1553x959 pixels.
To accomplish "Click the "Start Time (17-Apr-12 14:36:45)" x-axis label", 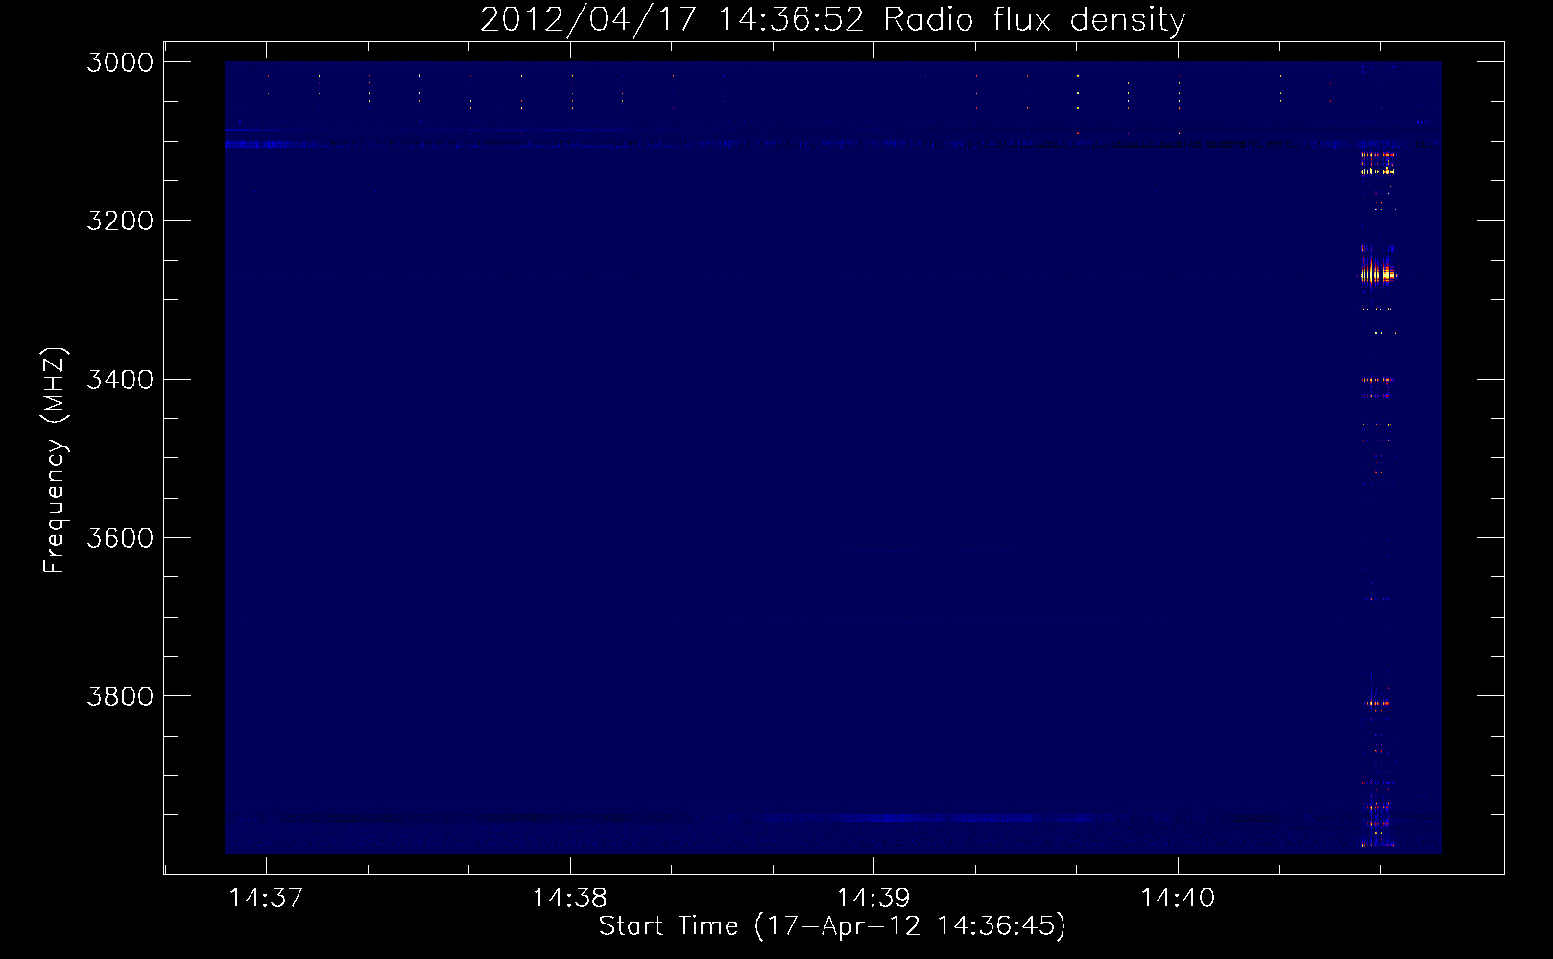I will (832, 926).
